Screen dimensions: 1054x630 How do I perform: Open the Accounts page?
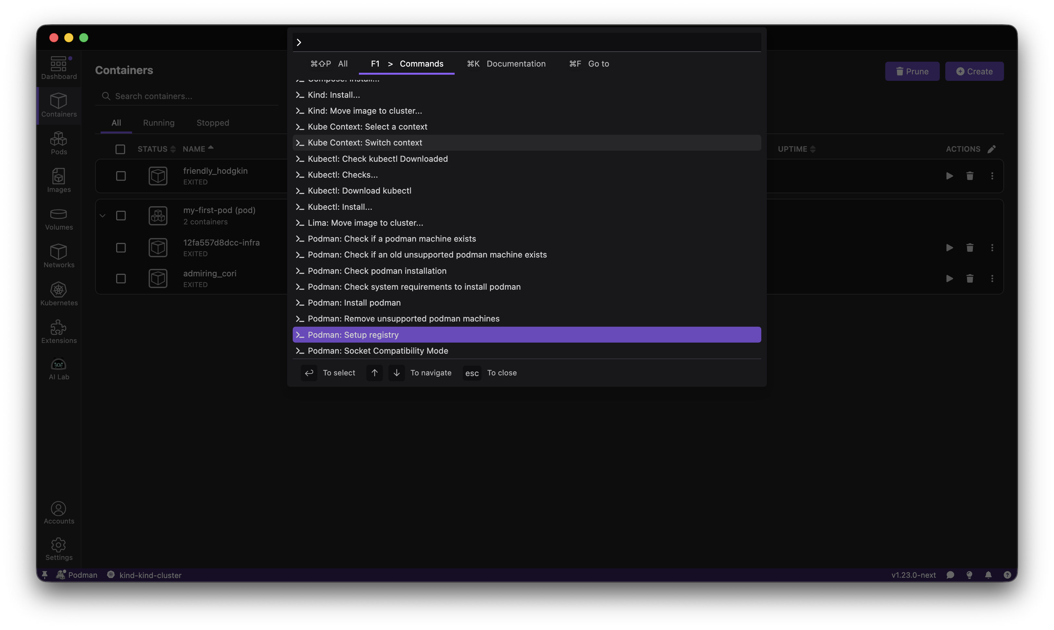tap(58, 512)
